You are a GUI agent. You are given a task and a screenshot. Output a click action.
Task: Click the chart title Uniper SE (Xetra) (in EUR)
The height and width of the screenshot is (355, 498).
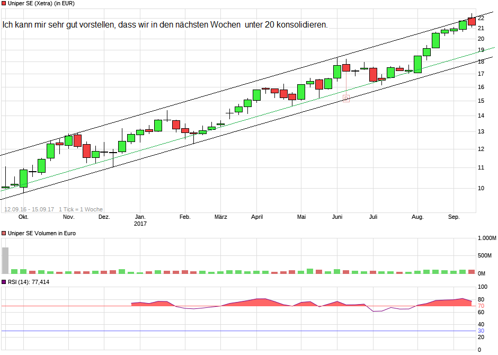[41, 4]
